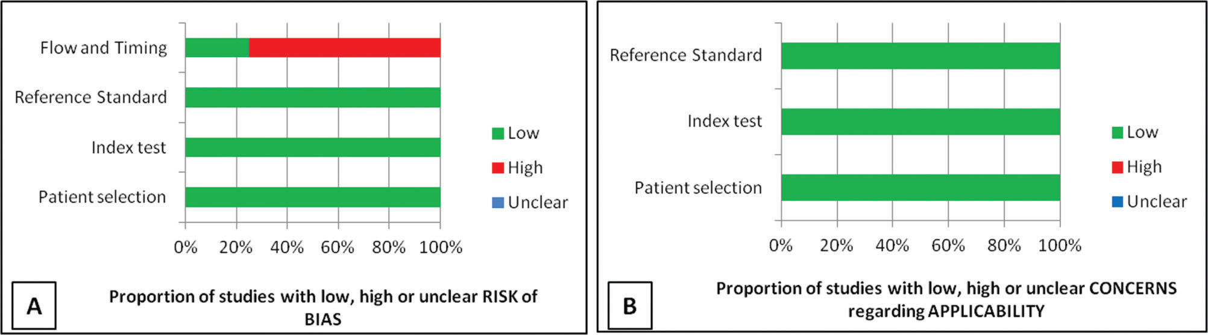This screenshot has height=335, width=1208.
Task: Click the CONCERNS regarding APPLICABILITY caption
Action: 946,300
